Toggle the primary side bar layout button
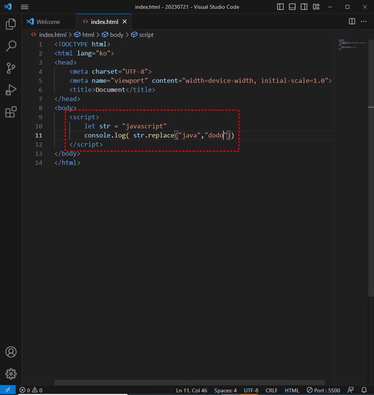This screenshot has width=374, height=395. pyautogui.click(x=280, y=7)
